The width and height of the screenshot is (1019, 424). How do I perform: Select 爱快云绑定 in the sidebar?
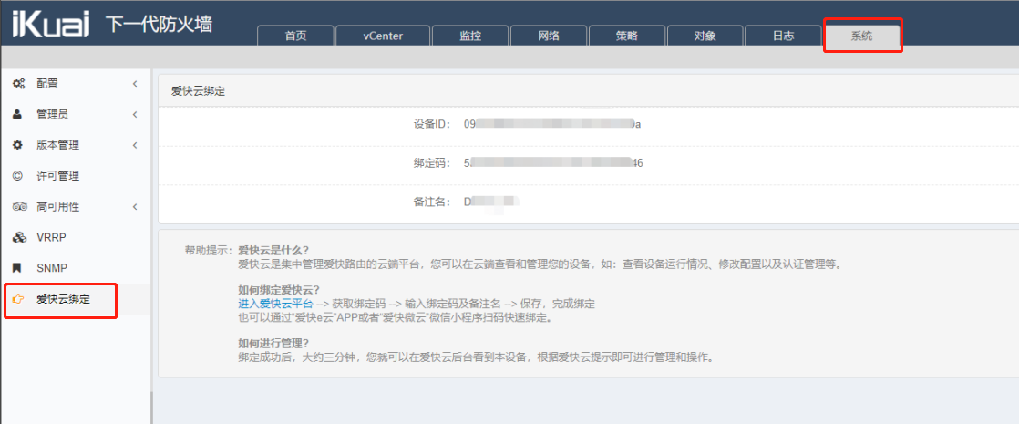[76, 299]
